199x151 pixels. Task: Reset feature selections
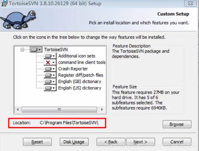(x=37, y=142)
